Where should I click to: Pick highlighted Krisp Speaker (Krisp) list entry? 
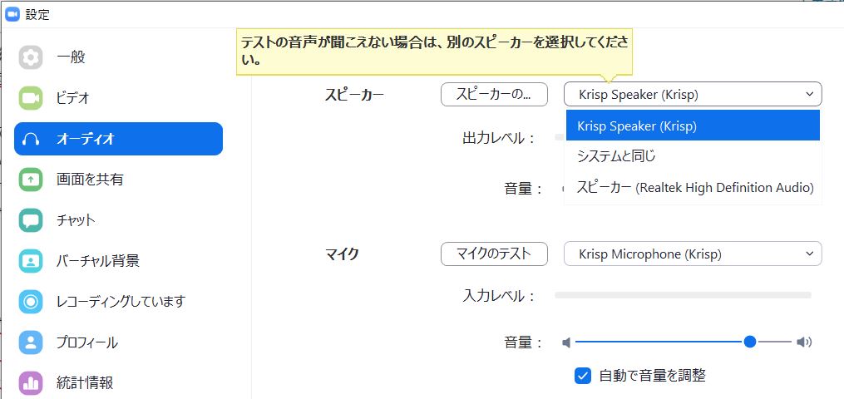pyautogui.click(x=693, y=126)
